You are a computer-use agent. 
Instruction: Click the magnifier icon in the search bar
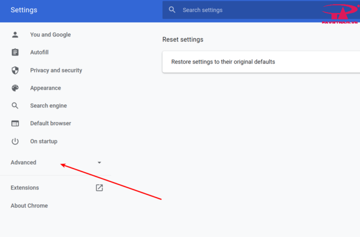point(172,10)
